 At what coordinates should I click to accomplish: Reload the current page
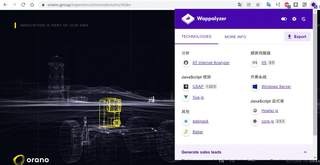coord(23,5)
